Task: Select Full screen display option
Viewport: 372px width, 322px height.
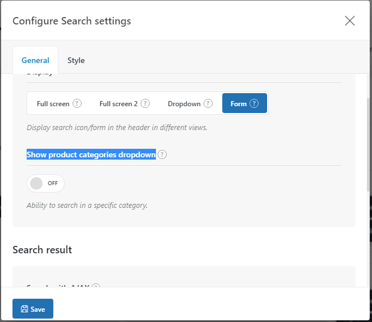Action: [58, 103]
